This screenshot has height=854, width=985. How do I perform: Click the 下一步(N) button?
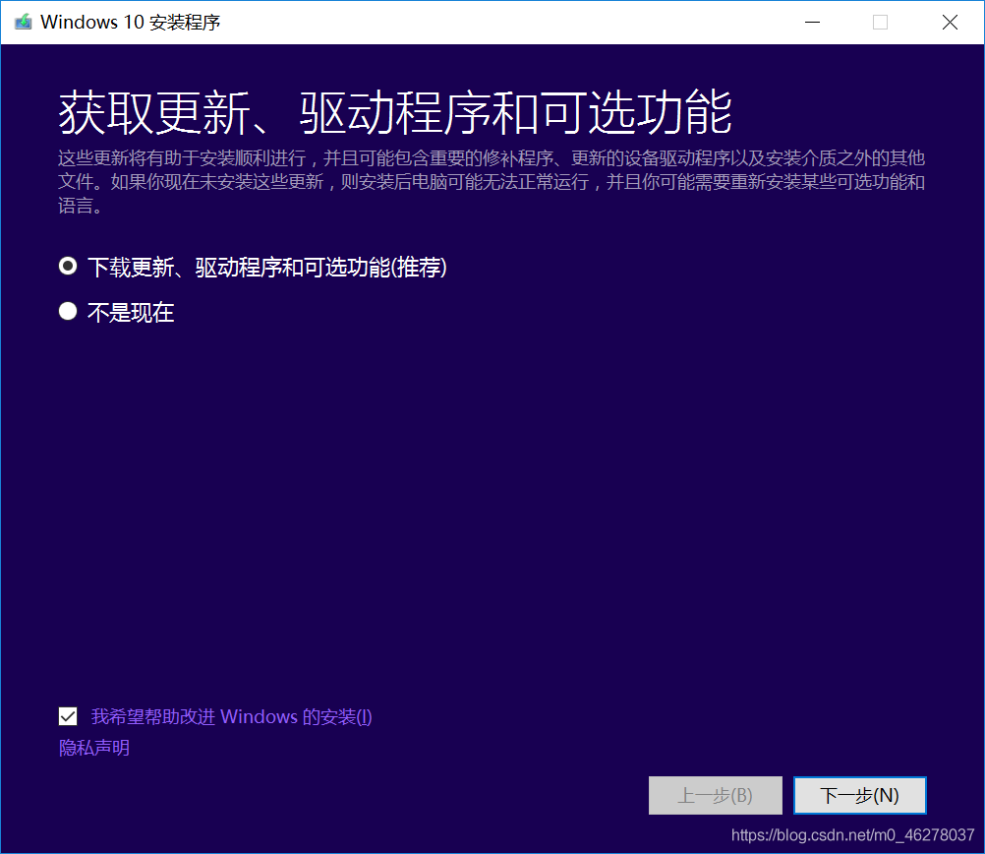point(859,796)
